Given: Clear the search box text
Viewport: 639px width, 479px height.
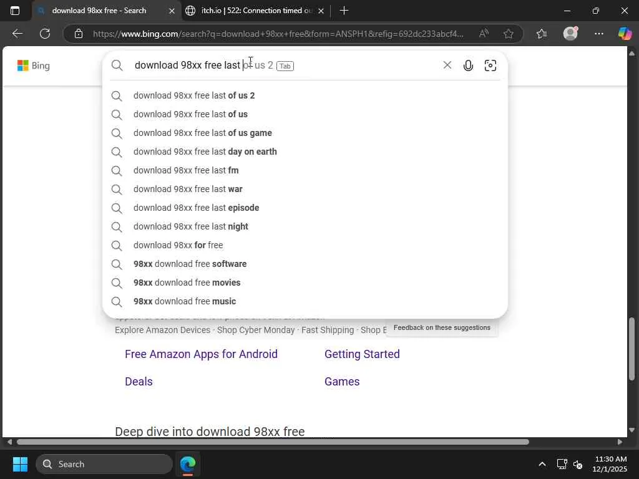Looking at the screenshot, I should coord(447,65).
